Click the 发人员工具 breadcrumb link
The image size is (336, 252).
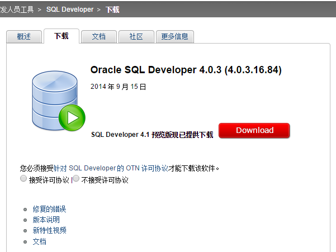17,9
